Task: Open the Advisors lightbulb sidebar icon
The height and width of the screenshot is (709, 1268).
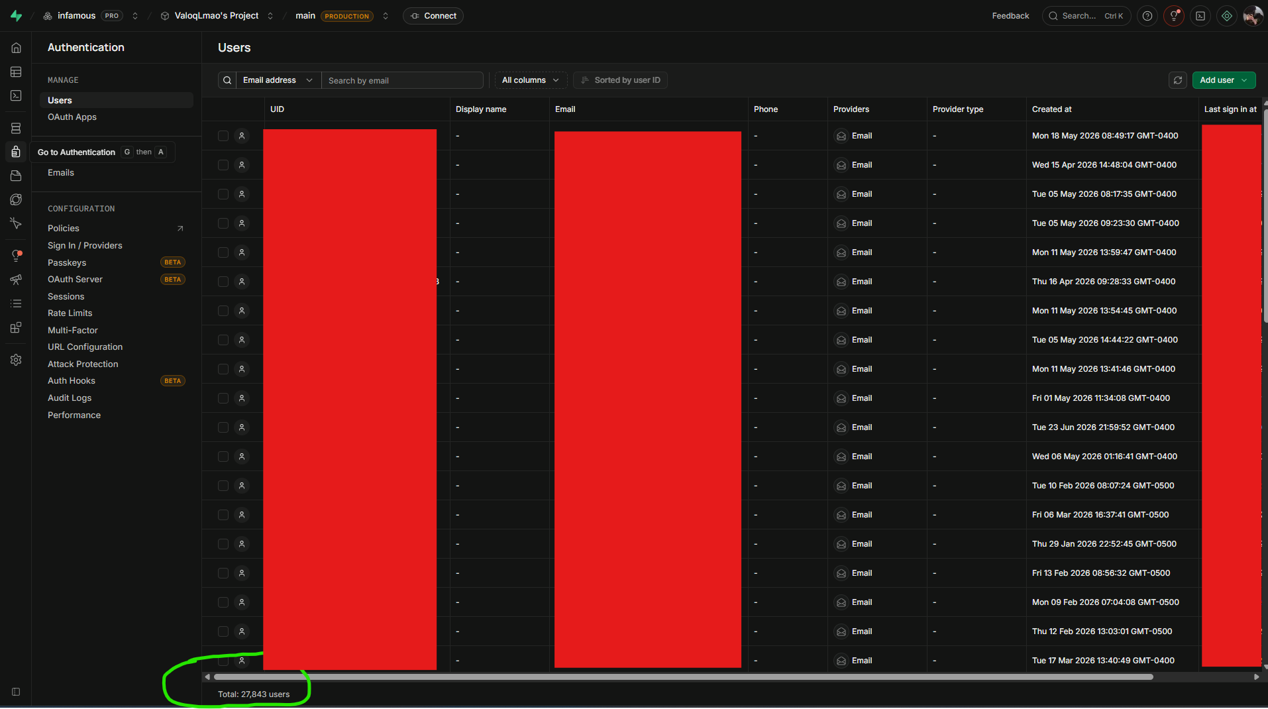Action: 17,256
